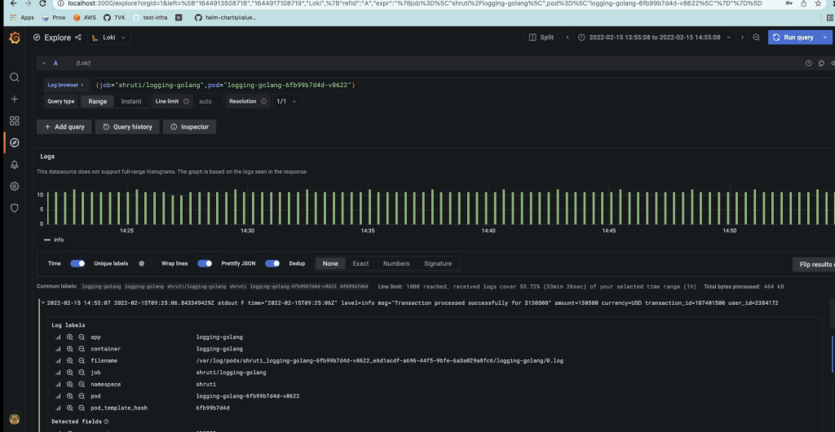The image size is (835, 432).
Task: Open the user avatar at sidebar bottom
Action: click(x=15, y=419)
